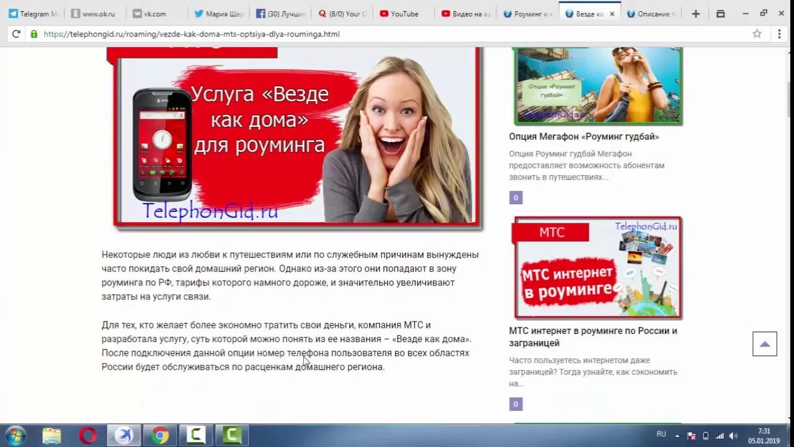Open second Camtasia taskbar icon
This screenshot has width=794, height=447.
point(232,436)
